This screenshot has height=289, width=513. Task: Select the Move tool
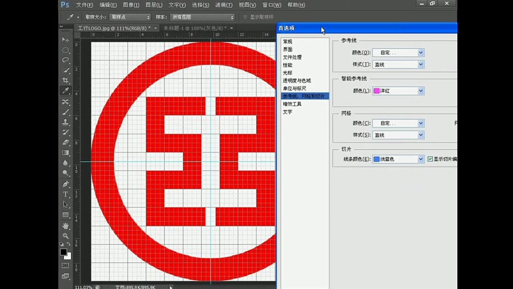(66, 39)
